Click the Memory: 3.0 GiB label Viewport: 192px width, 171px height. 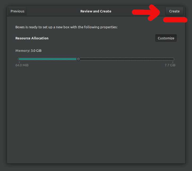click(x=28, y=50)
